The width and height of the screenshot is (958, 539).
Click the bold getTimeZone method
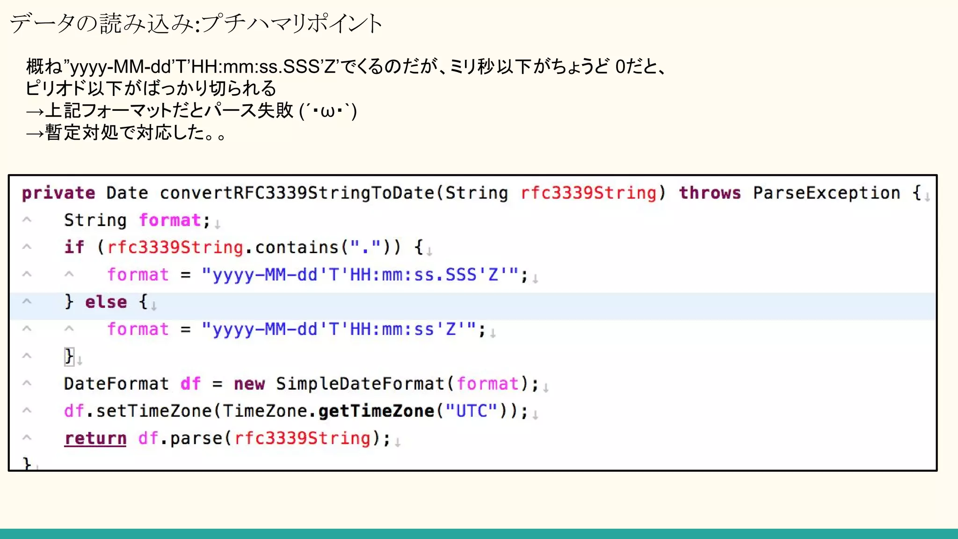(x=376, y=411)
